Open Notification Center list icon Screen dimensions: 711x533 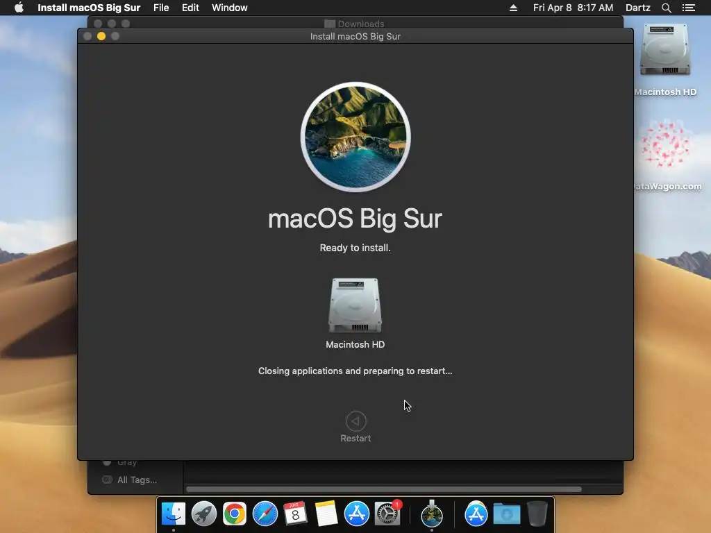pos(688,8)
